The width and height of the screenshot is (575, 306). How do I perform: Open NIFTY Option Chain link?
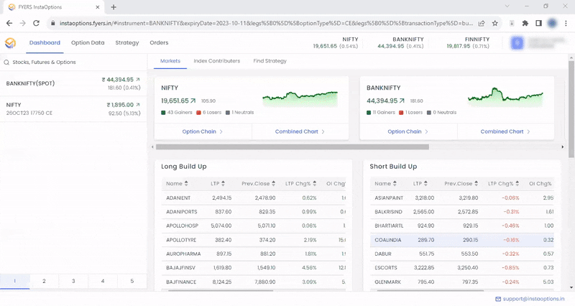point(203,131)
